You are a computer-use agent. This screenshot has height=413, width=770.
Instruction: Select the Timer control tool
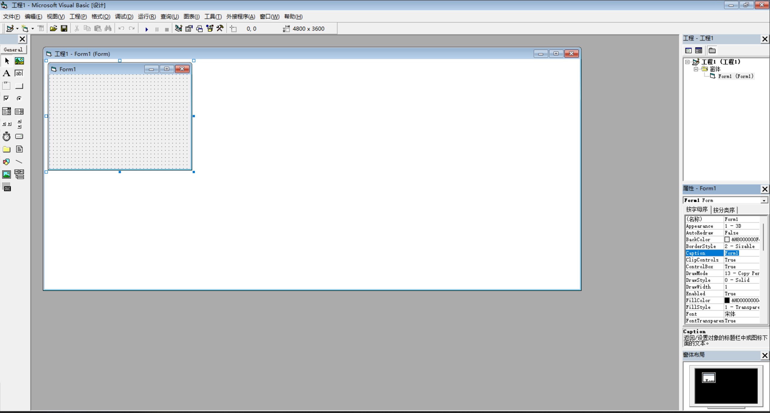[x=7, y=136]
